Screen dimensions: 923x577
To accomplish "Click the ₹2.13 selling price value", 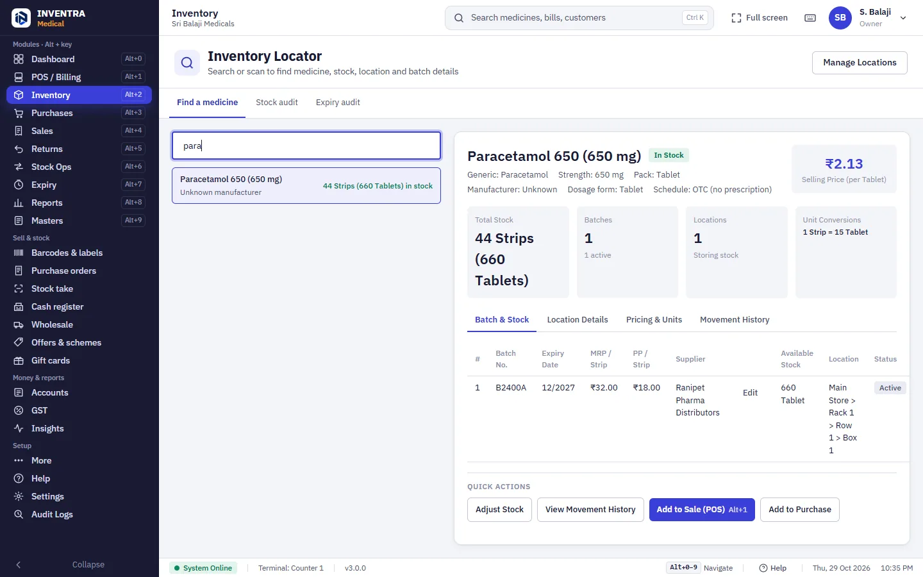I will pyautogui.click(x=844, y=164).
